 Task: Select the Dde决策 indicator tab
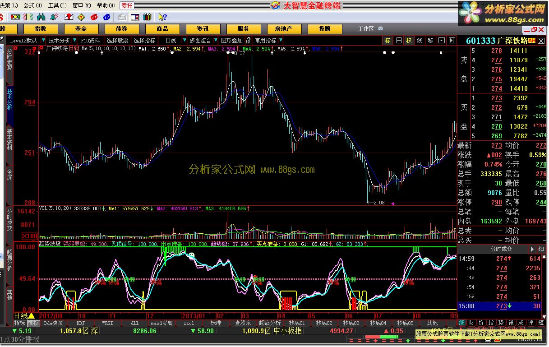click(x=53, y=323)
